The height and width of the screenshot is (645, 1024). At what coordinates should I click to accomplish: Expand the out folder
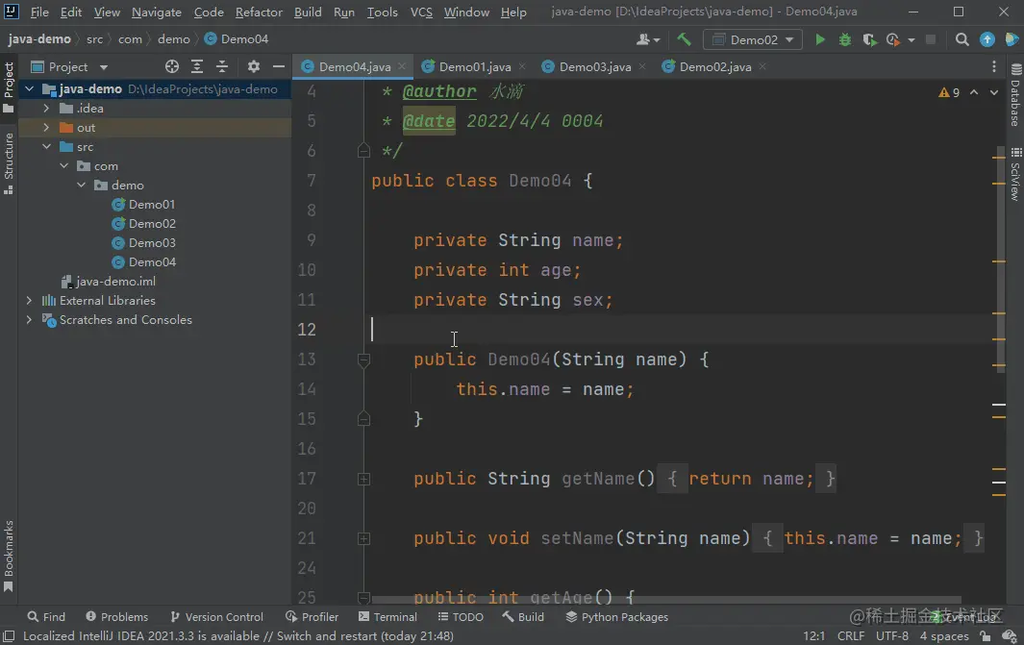click(x=46, y=127)
